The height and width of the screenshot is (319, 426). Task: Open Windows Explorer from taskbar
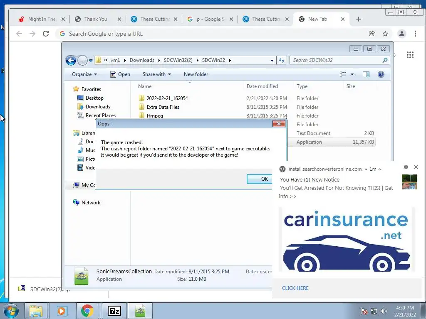36,311
